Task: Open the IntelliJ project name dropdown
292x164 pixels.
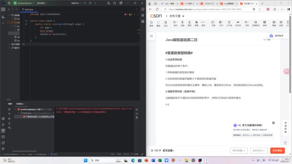Action: tap(24, 3)
